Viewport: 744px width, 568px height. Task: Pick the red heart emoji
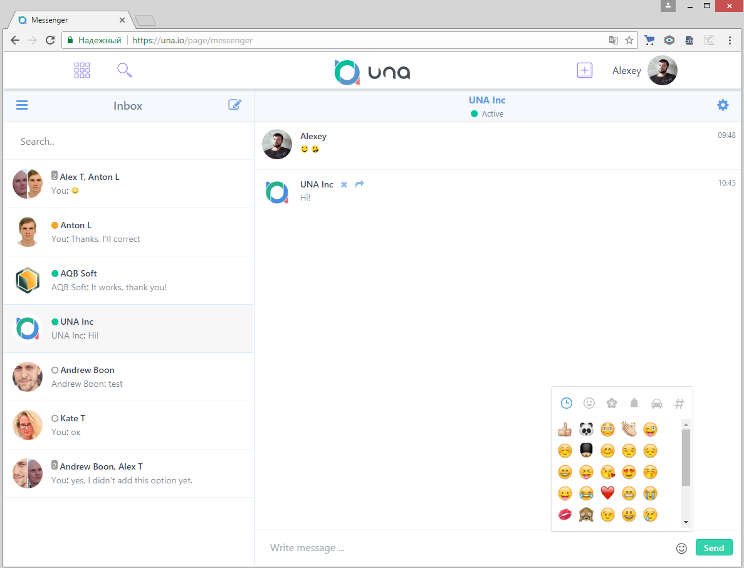(x=607, y=493)
